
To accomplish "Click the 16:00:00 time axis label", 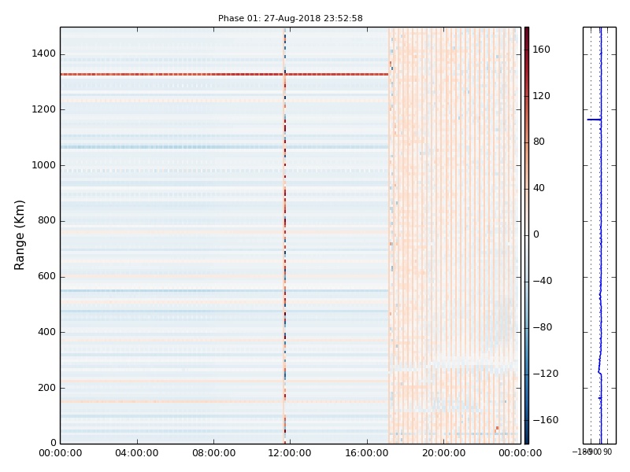I will tap(367, 454).
